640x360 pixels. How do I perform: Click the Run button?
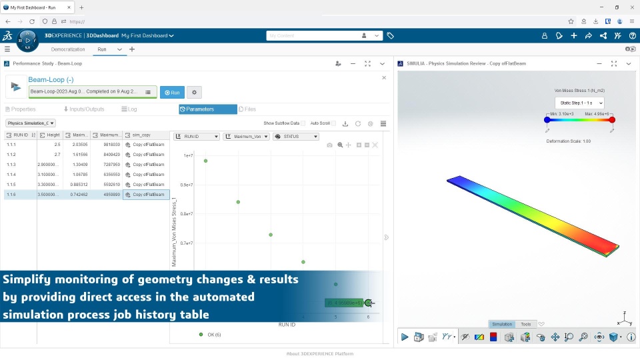[172, 92]
